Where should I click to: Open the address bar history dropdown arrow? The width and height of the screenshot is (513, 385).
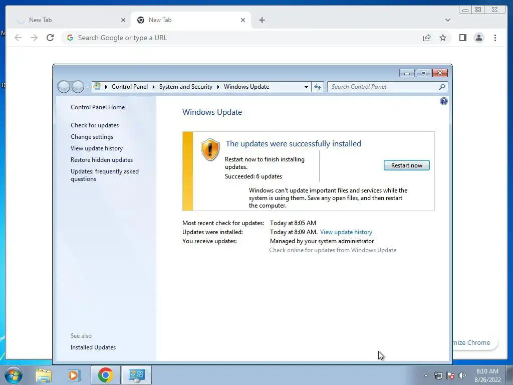coord(306,87)
